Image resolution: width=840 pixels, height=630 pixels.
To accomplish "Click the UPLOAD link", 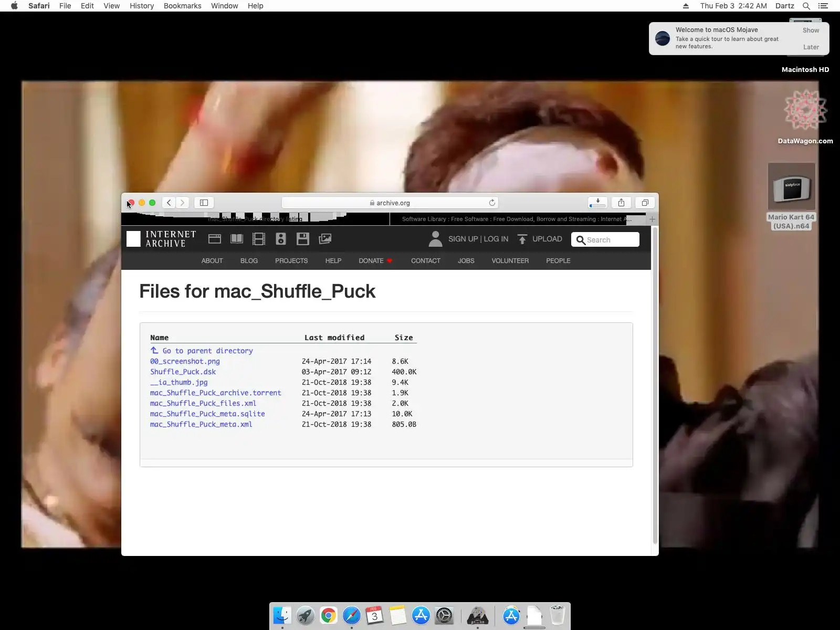I will click(x=547, y=239).
